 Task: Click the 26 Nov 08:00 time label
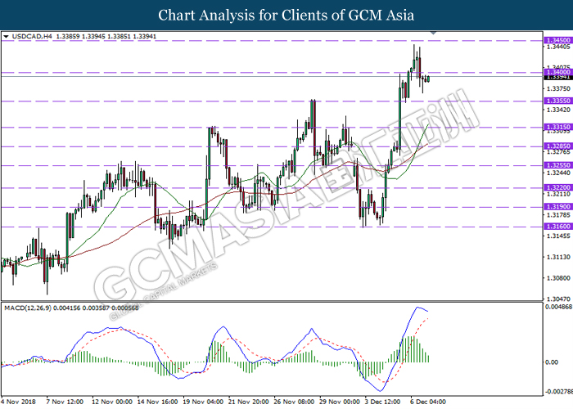tap(294, 402)
